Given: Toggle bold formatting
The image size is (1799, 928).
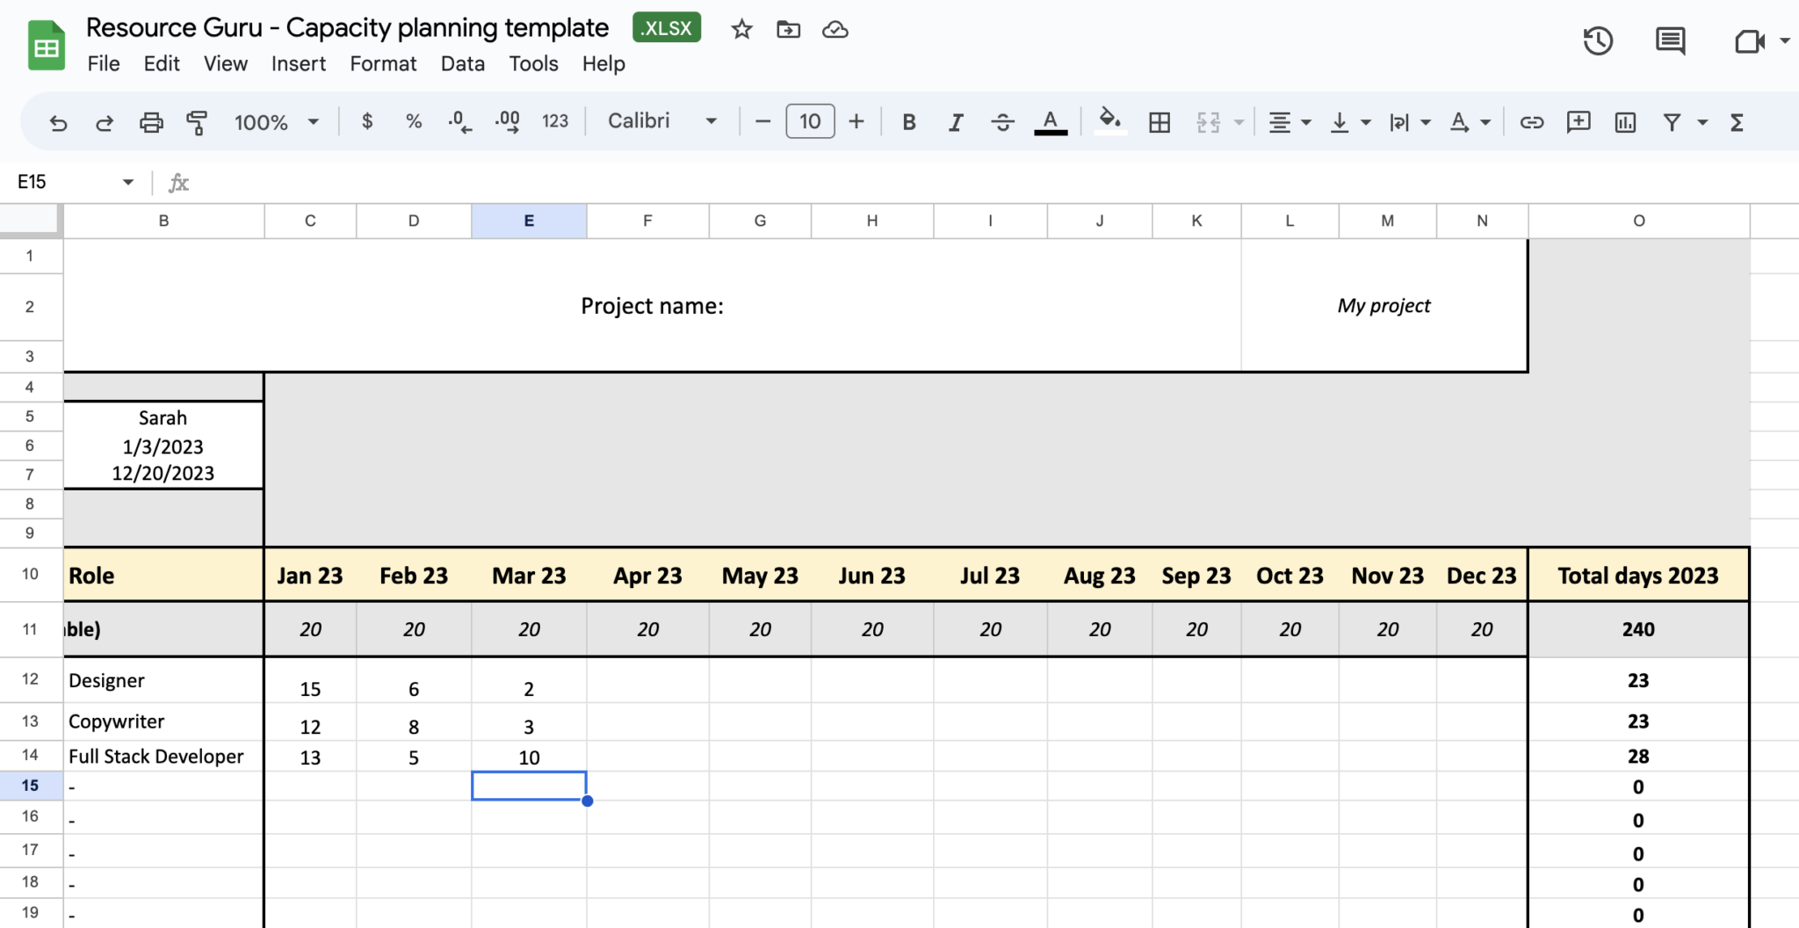Looking at the screenshot, I should pyautogui.click(x=909, y=122).
